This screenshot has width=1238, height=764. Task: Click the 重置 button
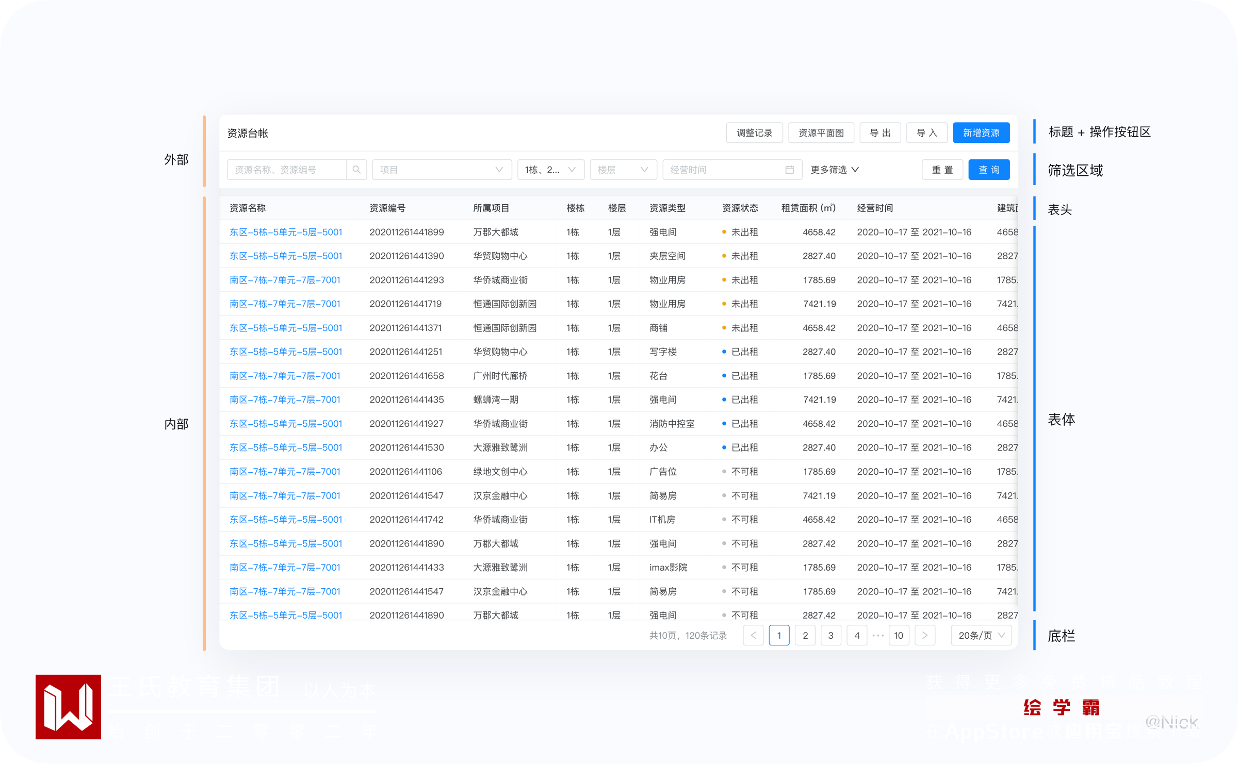click(x=942, y=170)
